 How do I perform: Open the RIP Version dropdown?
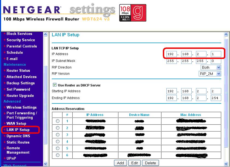point(210,74)
